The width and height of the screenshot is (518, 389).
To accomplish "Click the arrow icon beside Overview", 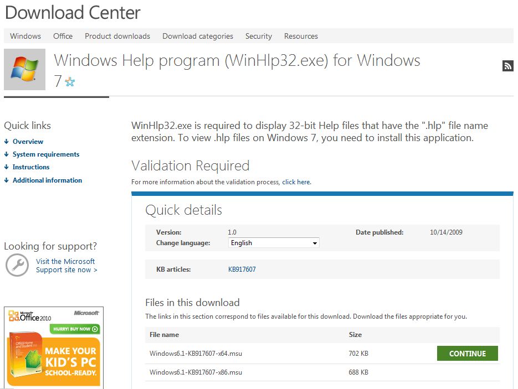I will (x=6, y=142).
